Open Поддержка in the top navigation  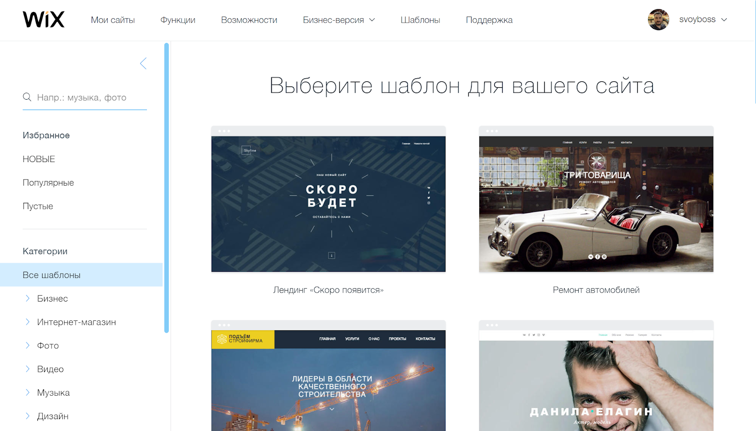click(x=489, y=20)
